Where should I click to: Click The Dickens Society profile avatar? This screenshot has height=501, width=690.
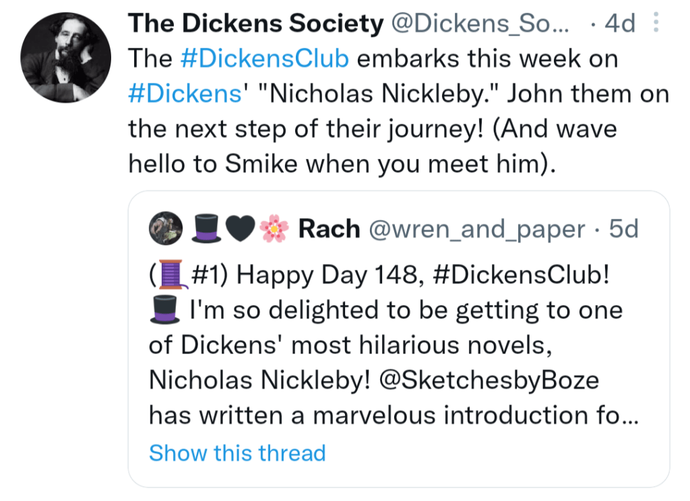pos(65,57)
